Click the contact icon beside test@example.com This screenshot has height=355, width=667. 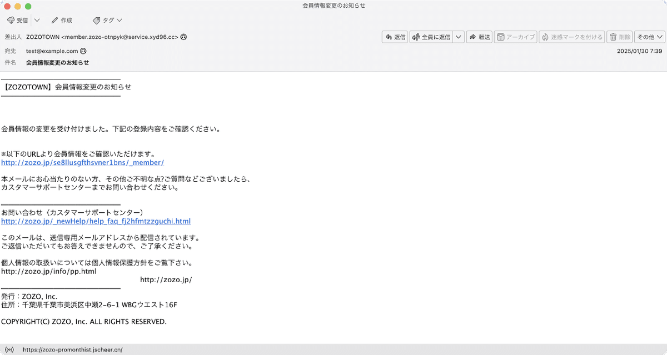click(x=83, y=51)
